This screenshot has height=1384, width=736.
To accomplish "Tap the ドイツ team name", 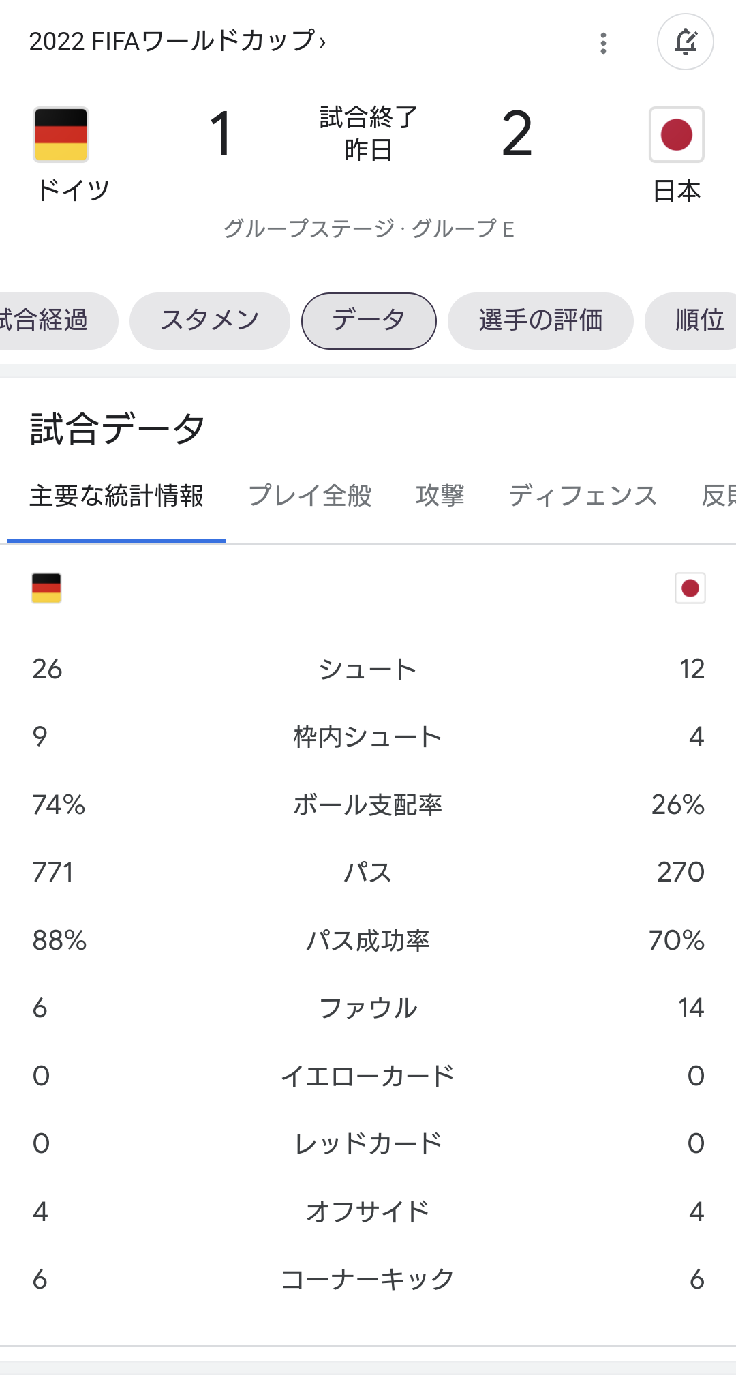I will coord(73,190).
